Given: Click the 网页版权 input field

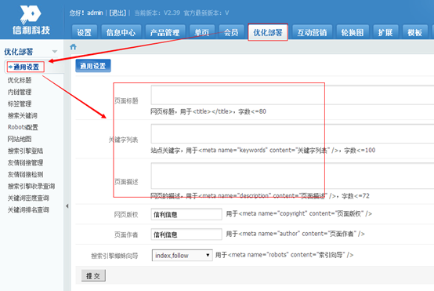Looking at the screenshot, I should pos(186,214).
